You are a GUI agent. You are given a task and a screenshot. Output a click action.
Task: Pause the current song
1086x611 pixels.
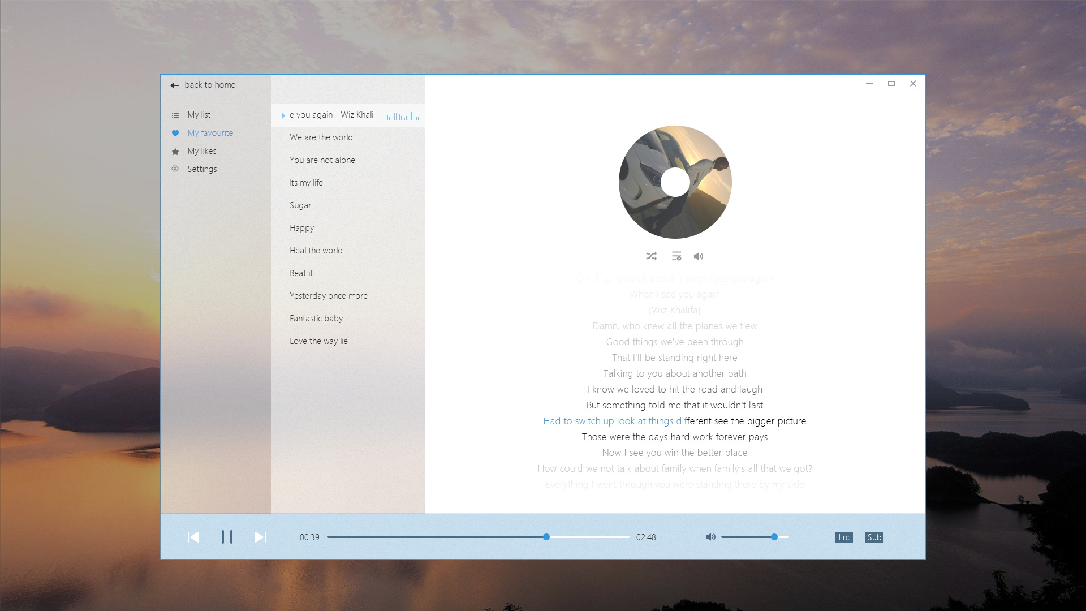(x=227, y=537)
